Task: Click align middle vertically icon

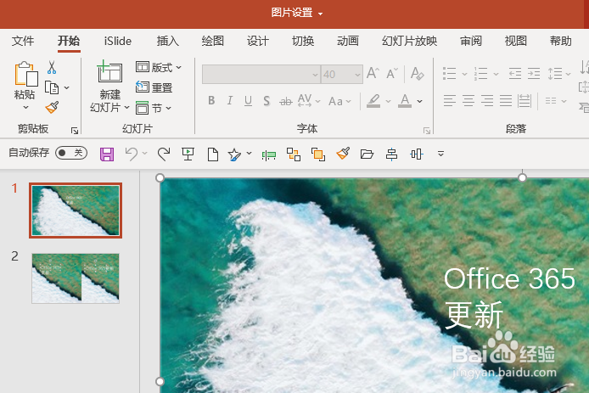Action: pyautogui.click(x=417, y=154)
